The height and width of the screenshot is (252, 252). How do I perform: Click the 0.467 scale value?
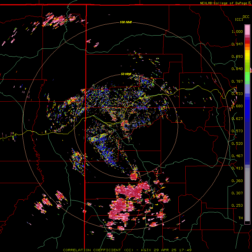point(237,156)
